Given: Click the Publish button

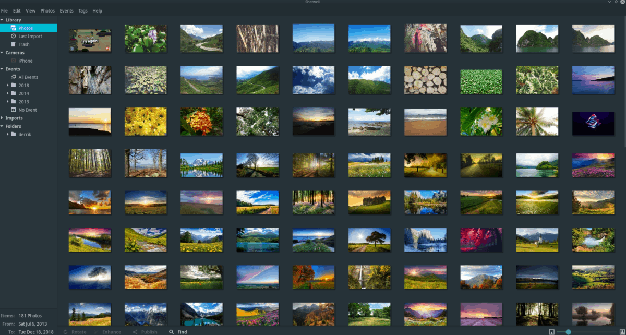Looking at the screenshot, I should point(145,332).
